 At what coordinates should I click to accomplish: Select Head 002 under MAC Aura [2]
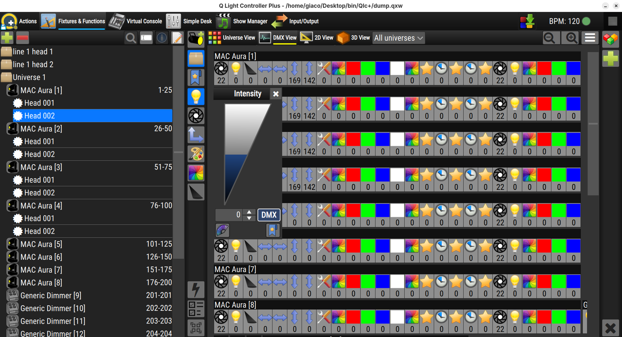(x=92, y=154)
